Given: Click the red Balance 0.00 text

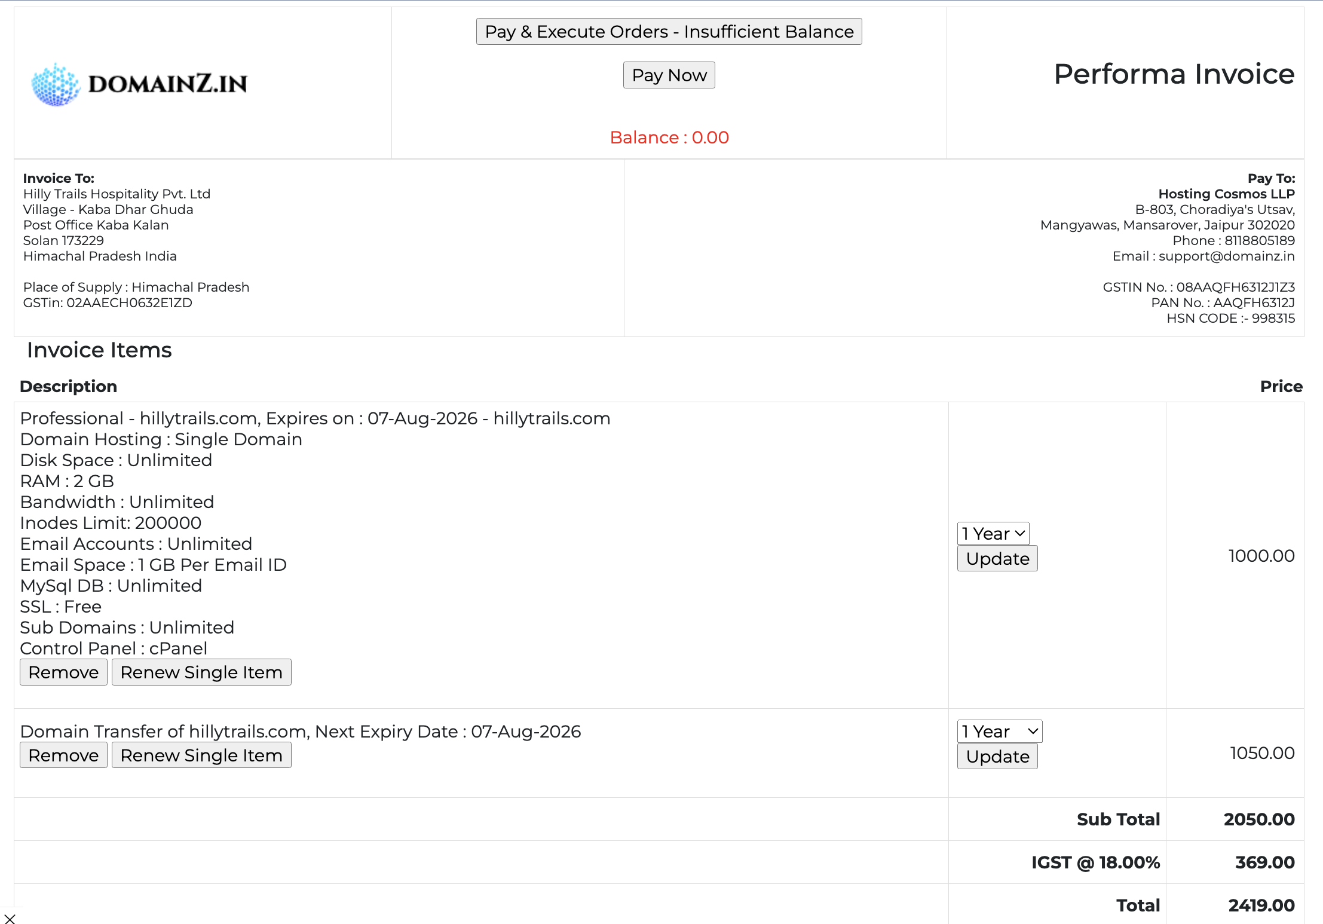Looking at the screenshot, I should pos(669,137).
